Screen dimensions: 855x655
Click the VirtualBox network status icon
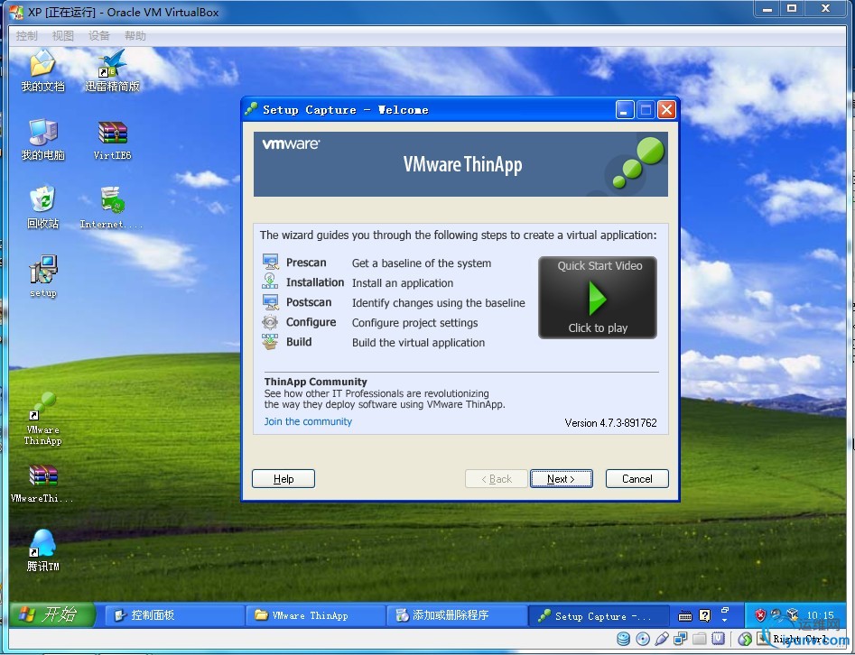(x=681, y=639)
